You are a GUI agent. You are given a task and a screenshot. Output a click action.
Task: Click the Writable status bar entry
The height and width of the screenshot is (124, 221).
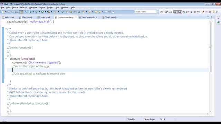[x=131, y=119]
